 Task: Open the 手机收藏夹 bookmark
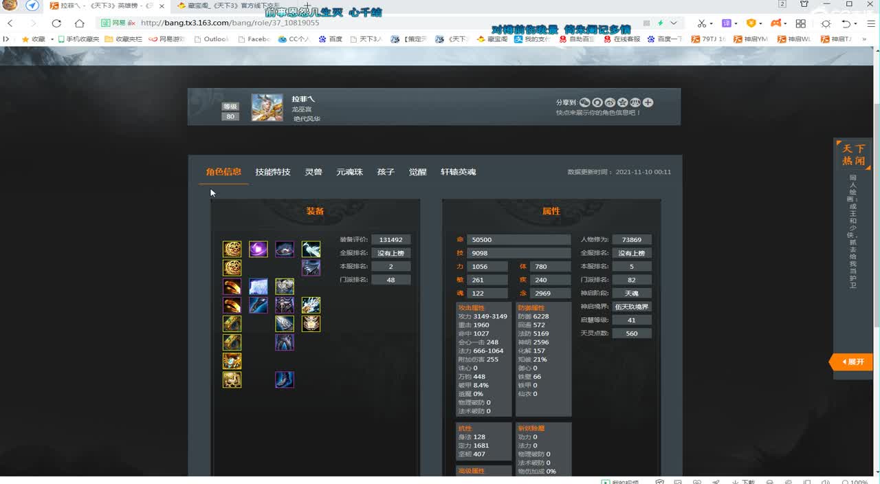(78, 39)
